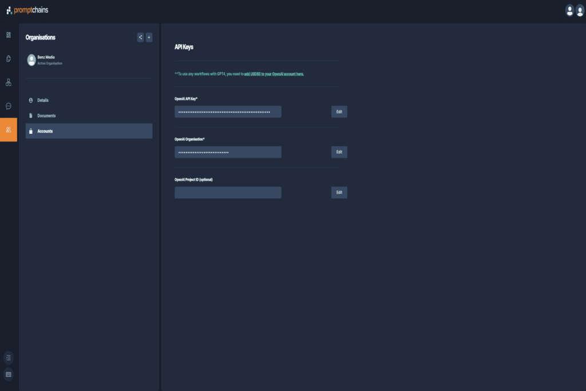Edit the OpenAI Organisation value
The width and height of the screenshot is (586, 391).
click(339, 152)
